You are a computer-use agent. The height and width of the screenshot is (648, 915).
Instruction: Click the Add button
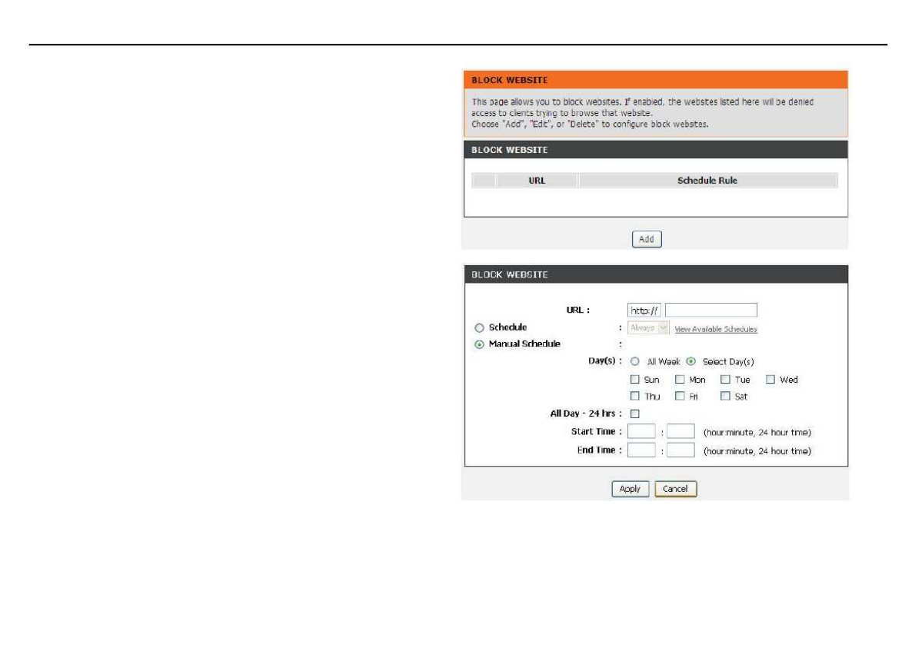tap(647, 239)
